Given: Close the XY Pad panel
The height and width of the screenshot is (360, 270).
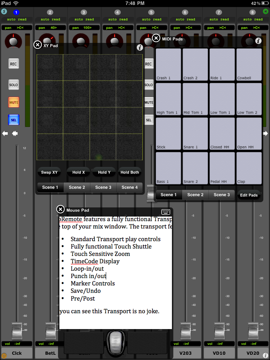Looking at the screenshot, I should pyautogui.click(x=37, y=45).
